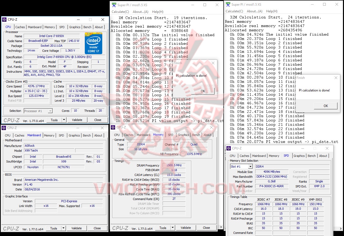Screen dimensions: 344x236
Task: Click Close button in Memory window
Action: (206, 228)
